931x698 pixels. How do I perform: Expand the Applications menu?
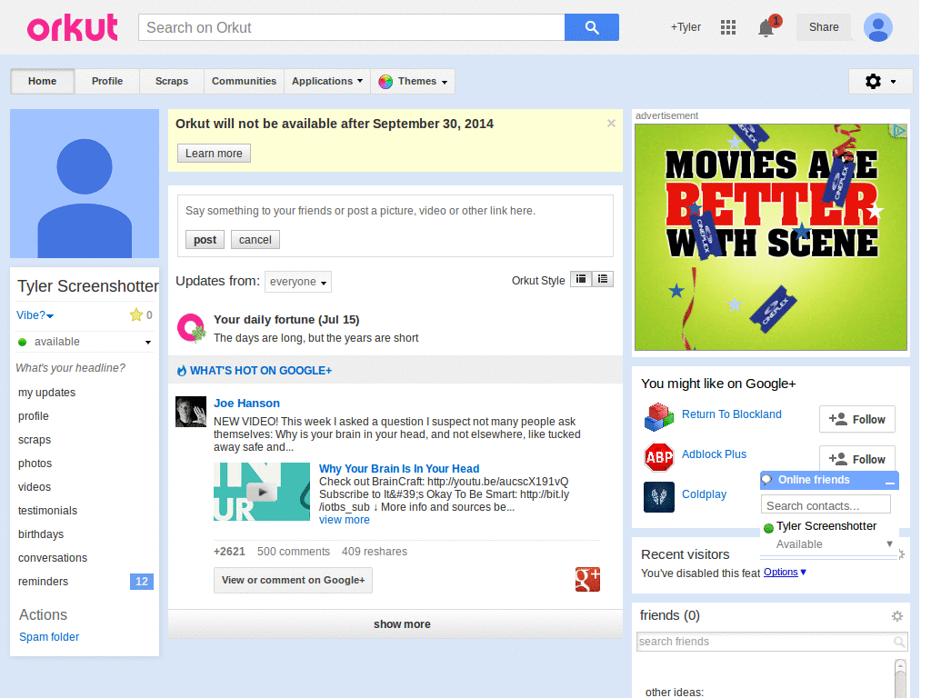pos(327,81)
